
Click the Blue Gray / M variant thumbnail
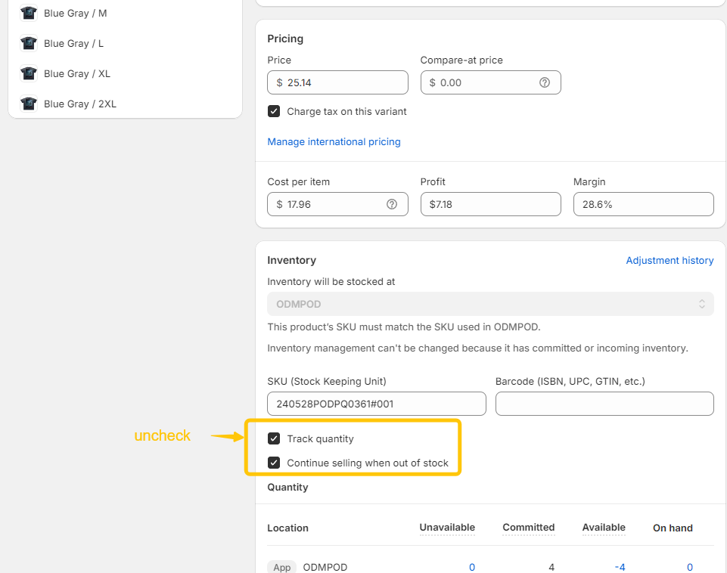click(x=29, y=14)
